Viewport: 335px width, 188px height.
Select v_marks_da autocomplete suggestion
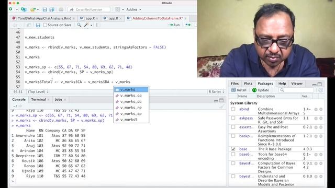coord(131,101)
